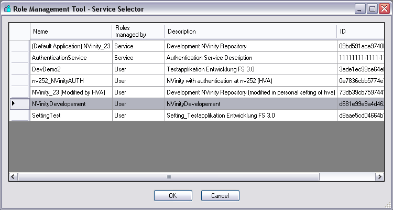
Task: Sort by the Name column header
Action: (x=71, y=31)
